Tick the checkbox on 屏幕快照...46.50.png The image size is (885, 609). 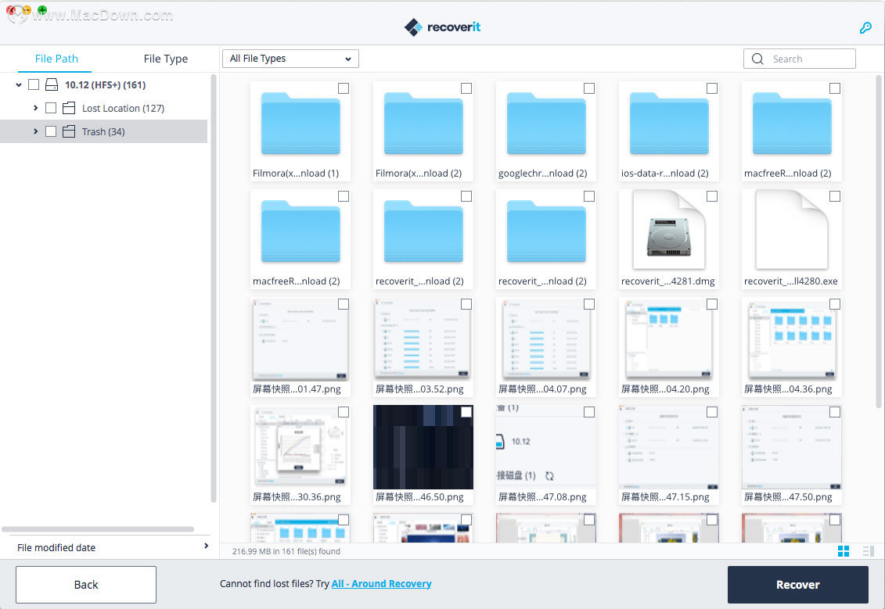coord(466,412)
